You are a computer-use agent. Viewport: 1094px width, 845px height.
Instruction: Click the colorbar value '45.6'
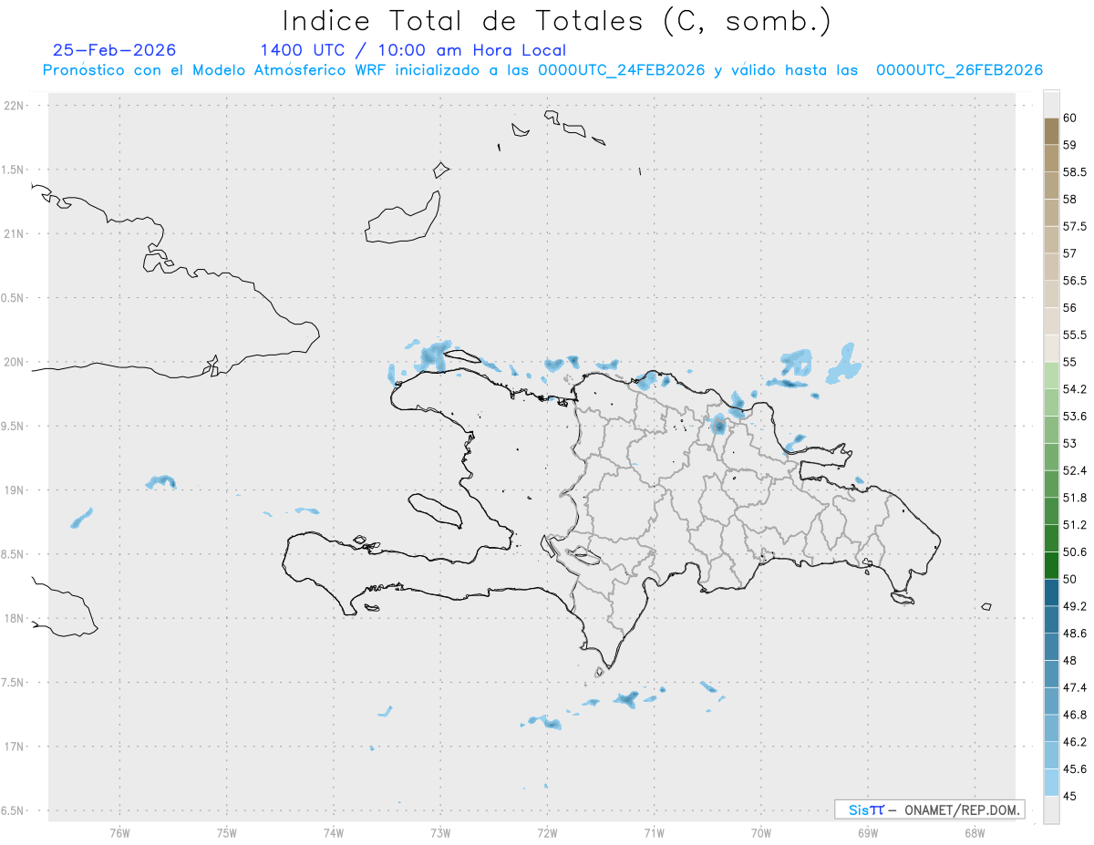coord(1075,769)
